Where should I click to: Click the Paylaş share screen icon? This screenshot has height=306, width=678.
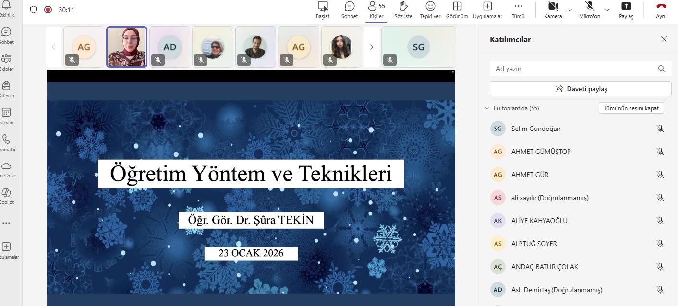click(626, 7)
